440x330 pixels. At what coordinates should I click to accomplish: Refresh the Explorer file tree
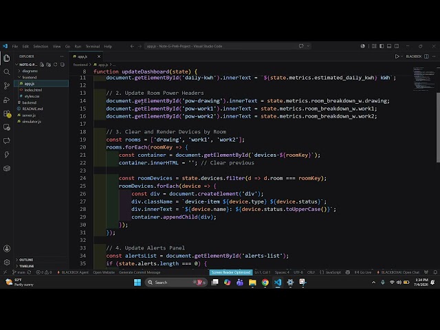tap(55, 65)
